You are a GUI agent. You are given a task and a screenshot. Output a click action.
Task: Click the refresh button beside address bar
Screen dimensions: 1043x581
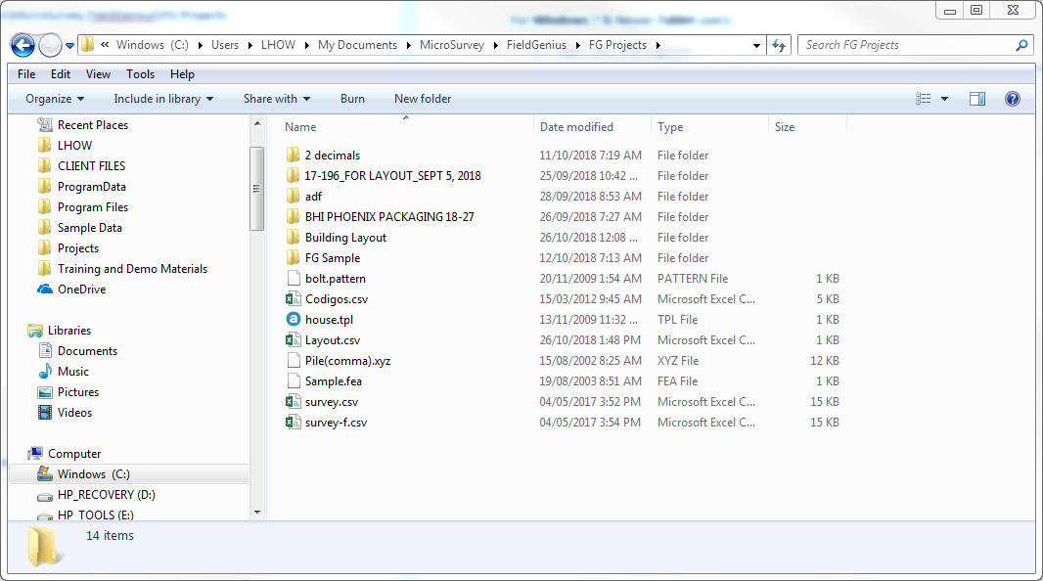click(x=779, y=45)
